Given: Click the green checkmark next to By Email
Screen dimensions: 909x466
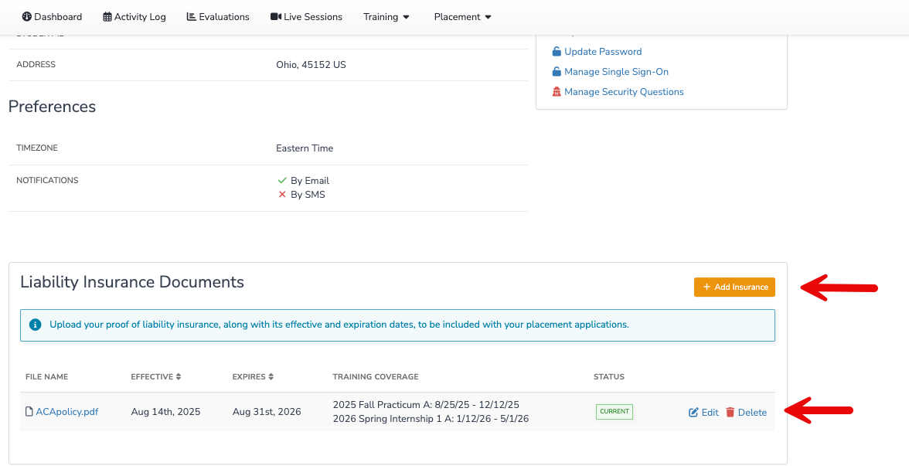Looking at the screenshot, I should [x=282, y=180].
